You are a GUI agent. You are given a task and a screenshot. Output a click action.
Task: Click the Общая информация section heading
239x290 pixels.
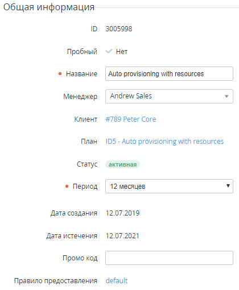pyautogui.click(x=49, y=7)
